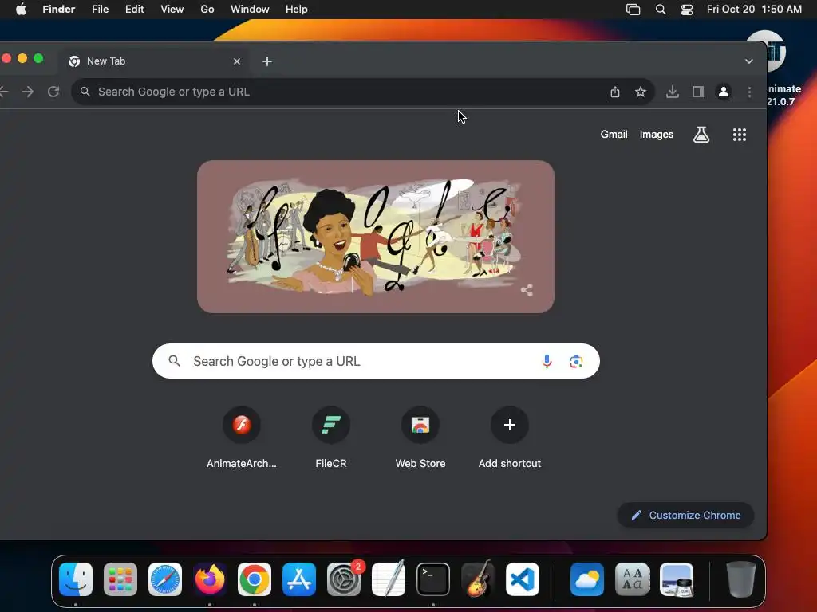817x612 pixels.
Task: Open Images link
Action: pyautogui.click(x=657, y=134)
